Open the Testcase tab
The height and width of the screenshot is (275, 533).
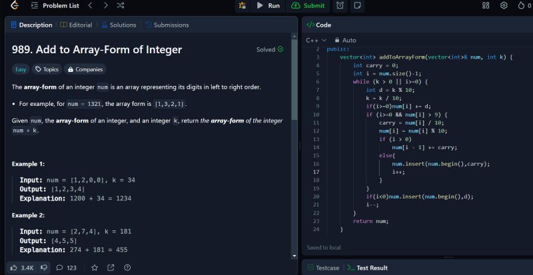pos(323,268)
